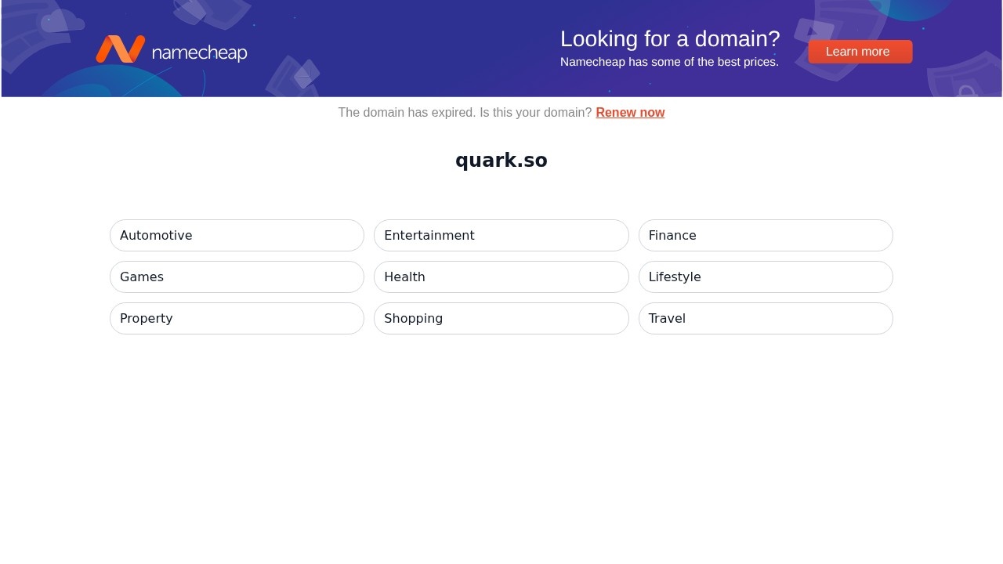Click the faint cloud graphic in banner's top-left

point(61,21)
